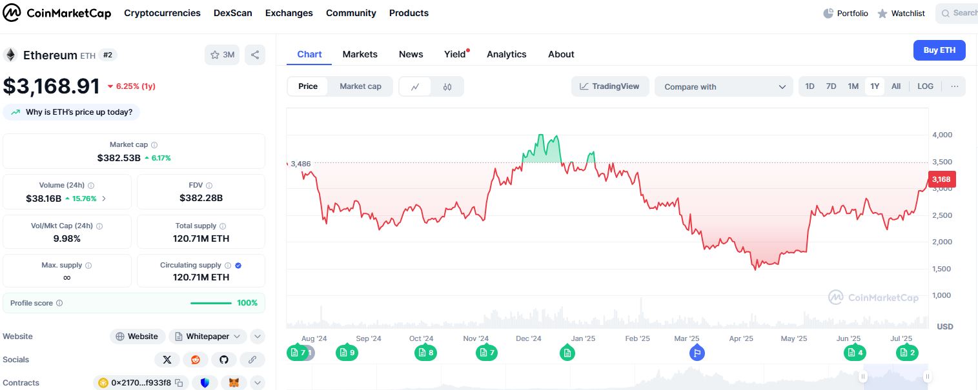
Task: Switch to the About tab
Action: pyautogui.click(x=561, y=54)
